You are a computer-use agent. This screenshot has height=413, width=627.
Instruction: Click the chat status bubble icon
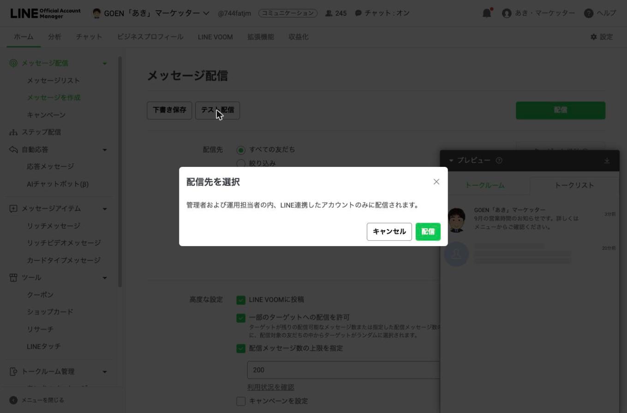tap(358, 13)
